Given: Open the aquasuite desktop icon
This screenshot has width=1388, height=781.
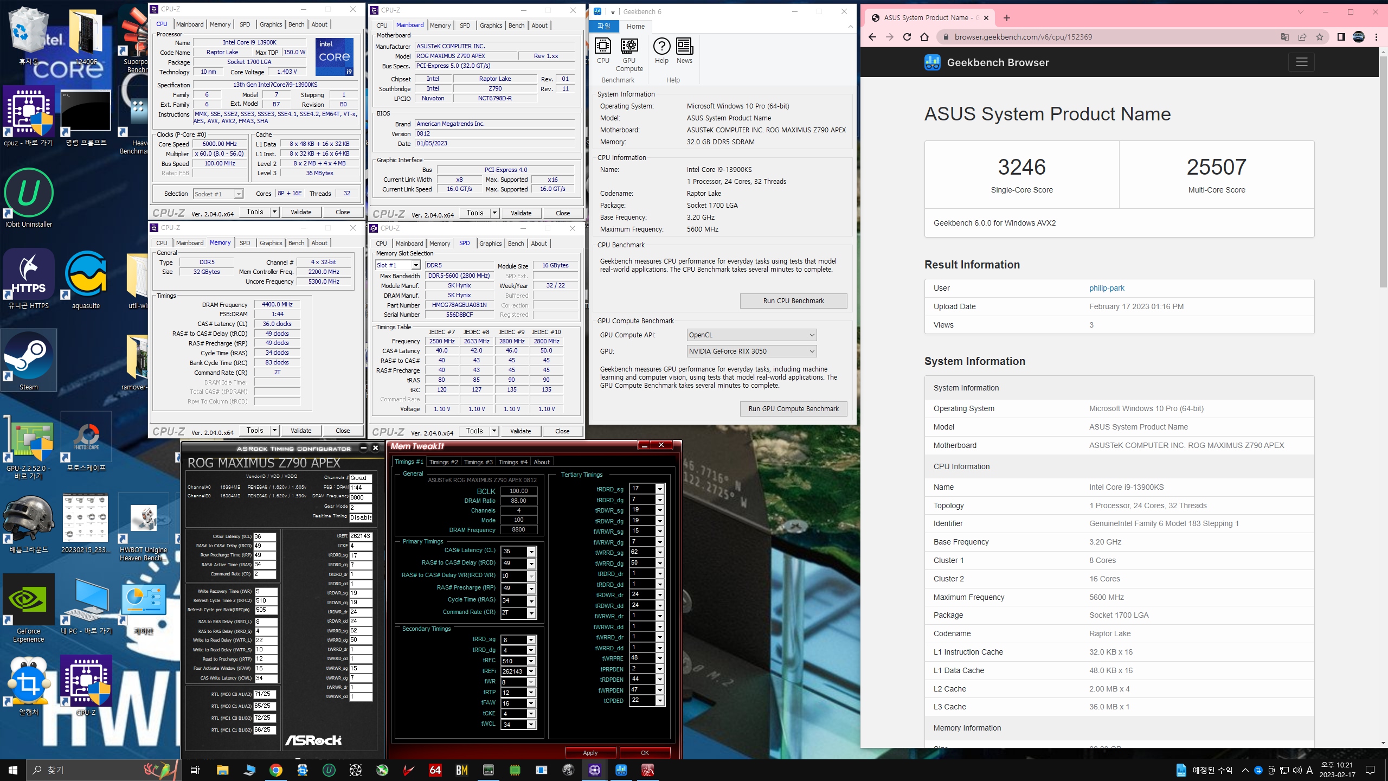Looking at the screenshot, I should 86,279.
